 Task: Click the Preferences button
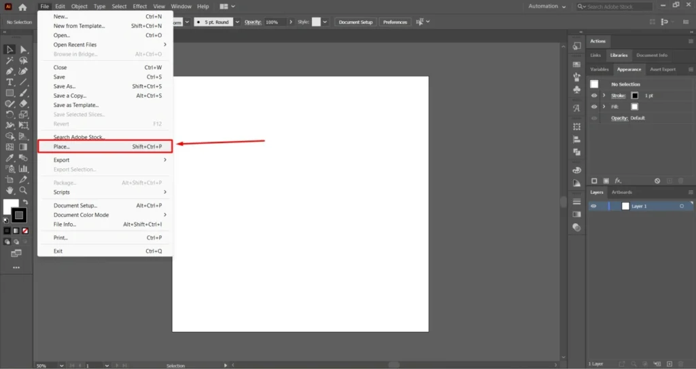395,22
